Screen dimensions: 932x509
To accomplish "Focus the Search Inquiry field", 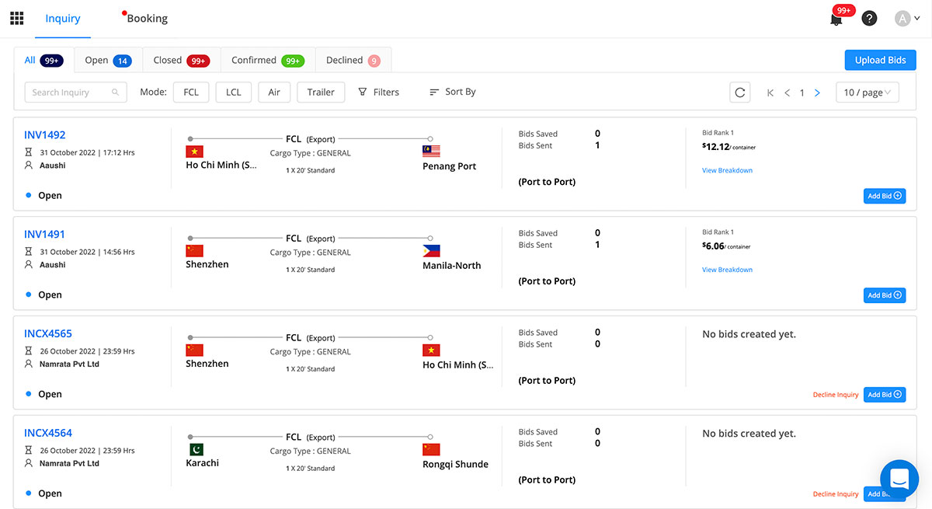I will click(75, 92).
